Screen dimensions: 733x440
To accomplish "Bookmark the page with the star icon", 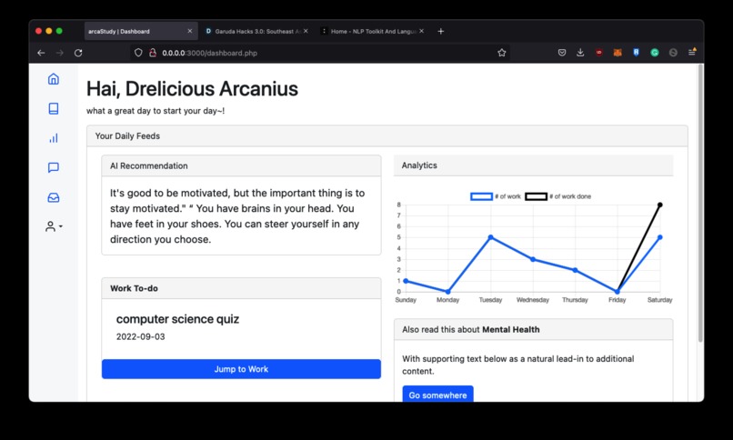I will pos(502,53).
